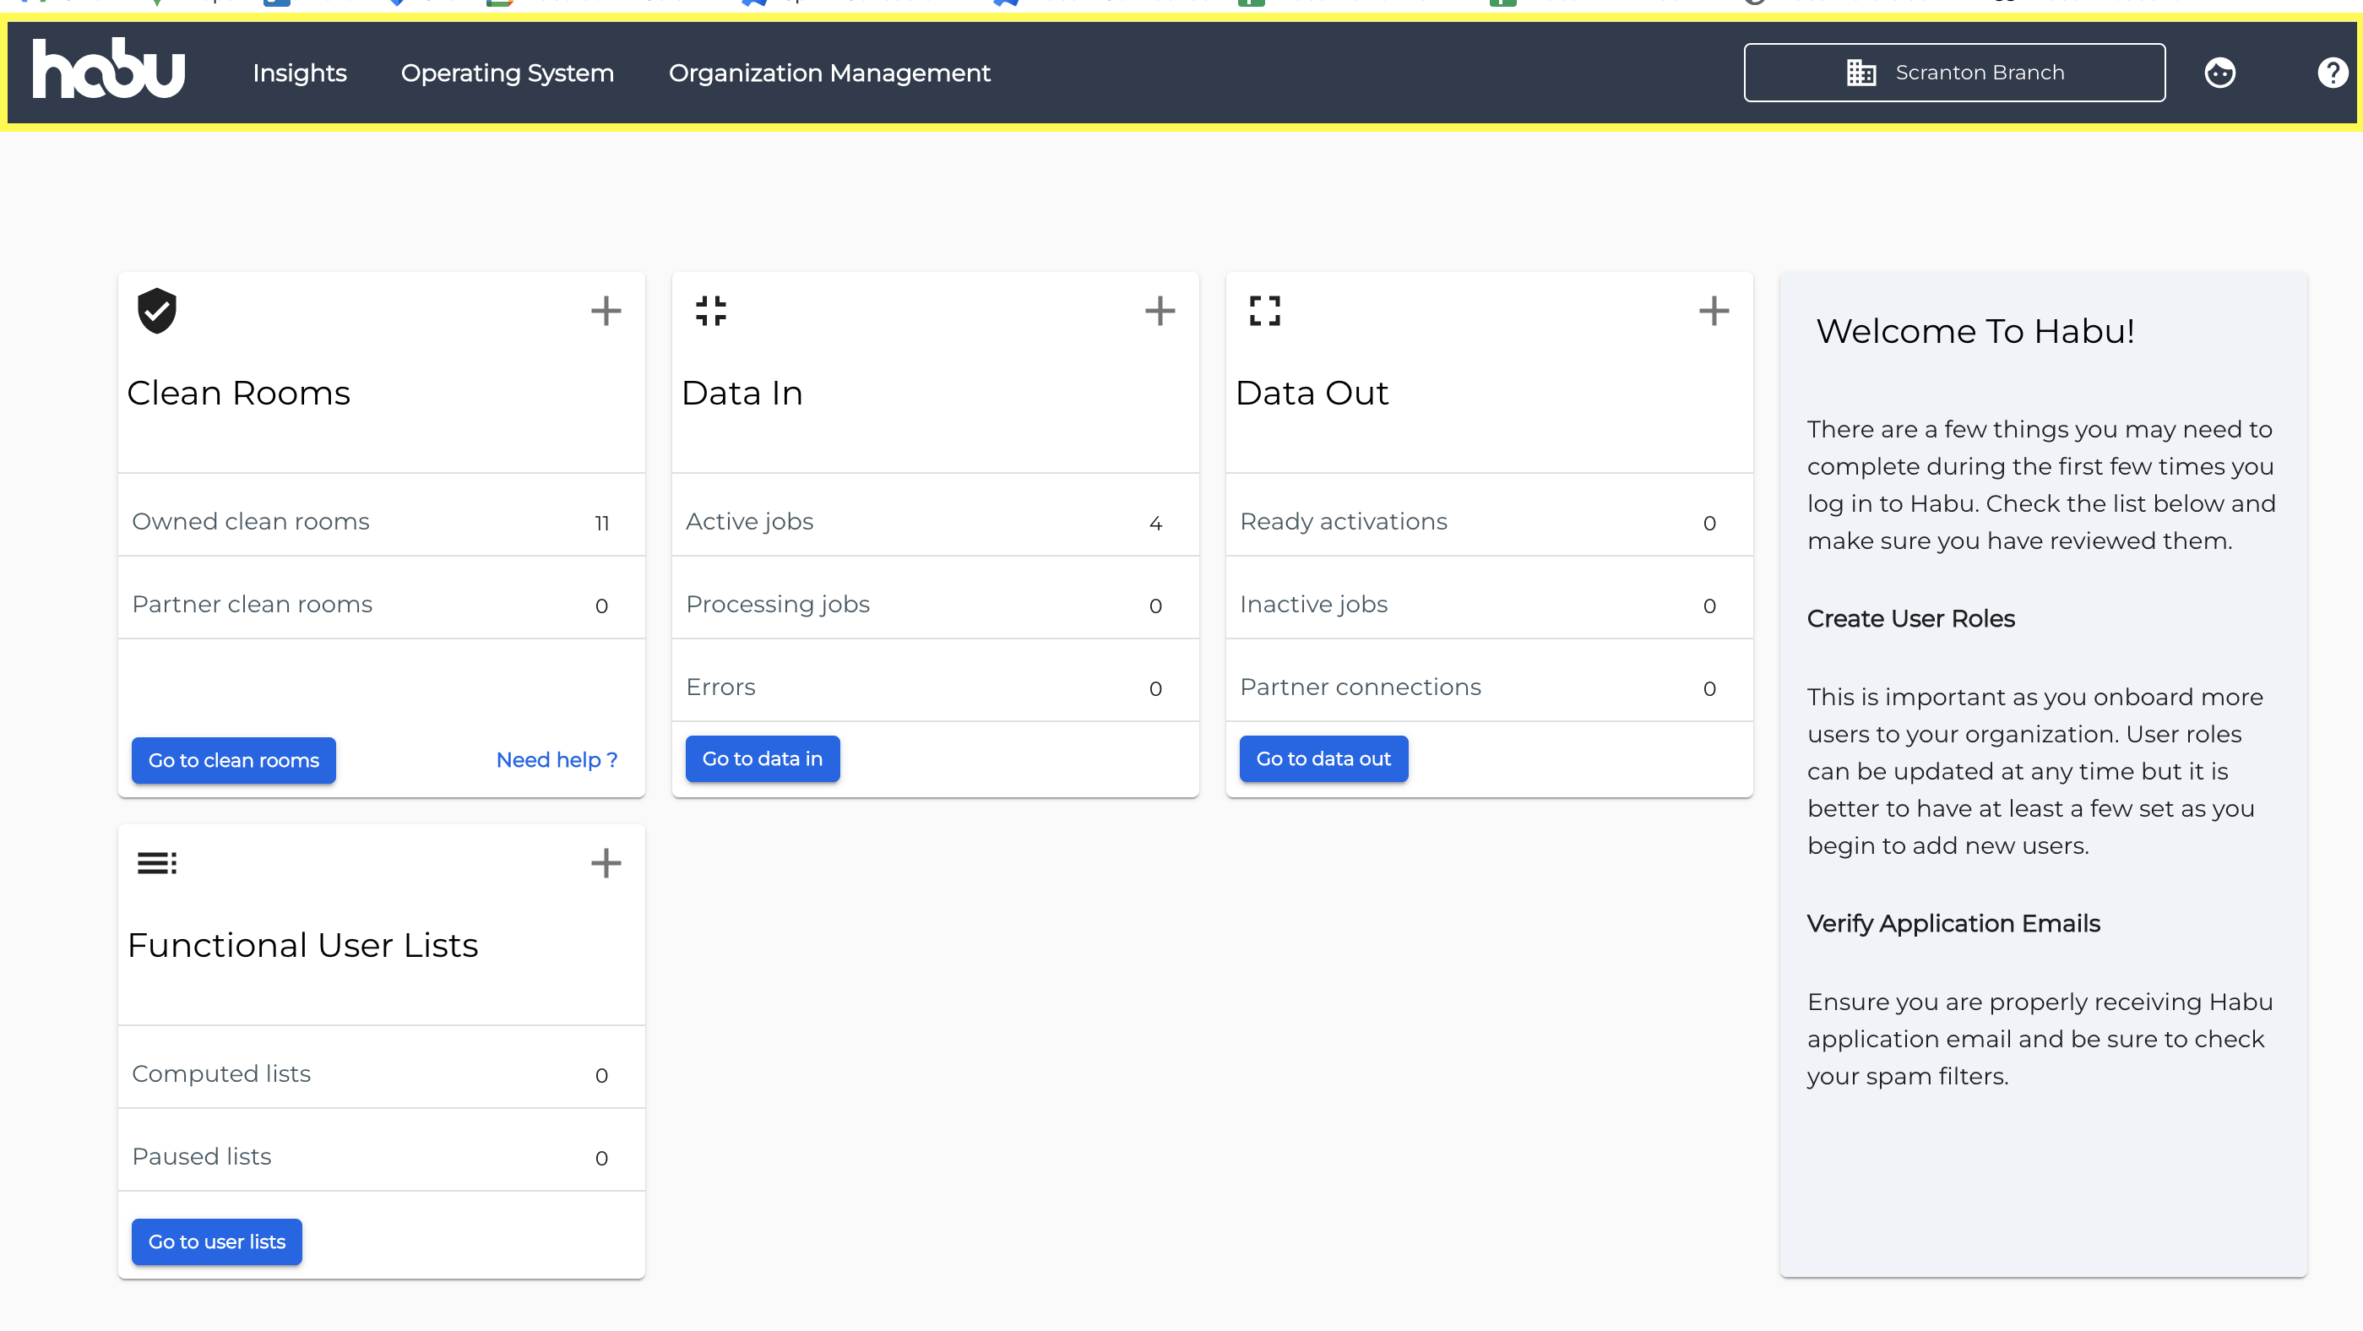Open the help question mark icon
The height and width of the screenshot is (1331, 2363).
click(2332, 73)
